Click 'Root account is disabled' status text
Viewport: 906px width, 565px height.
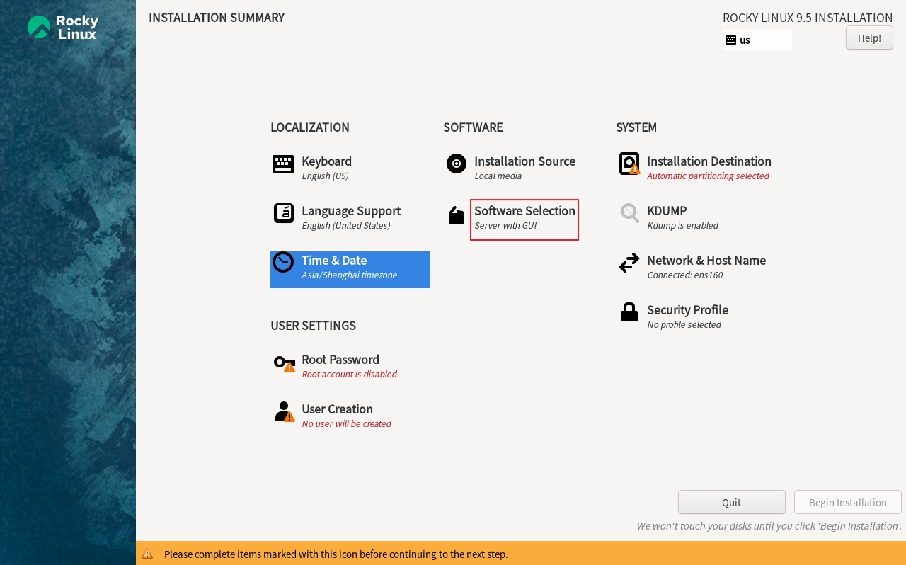[349, 374]
